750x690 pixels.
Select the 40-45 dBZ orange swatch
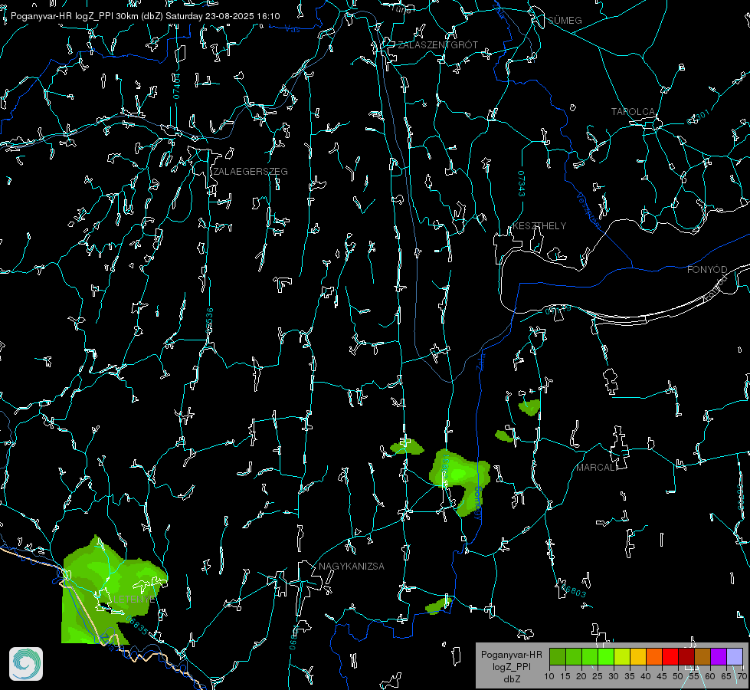pos(654,656)
